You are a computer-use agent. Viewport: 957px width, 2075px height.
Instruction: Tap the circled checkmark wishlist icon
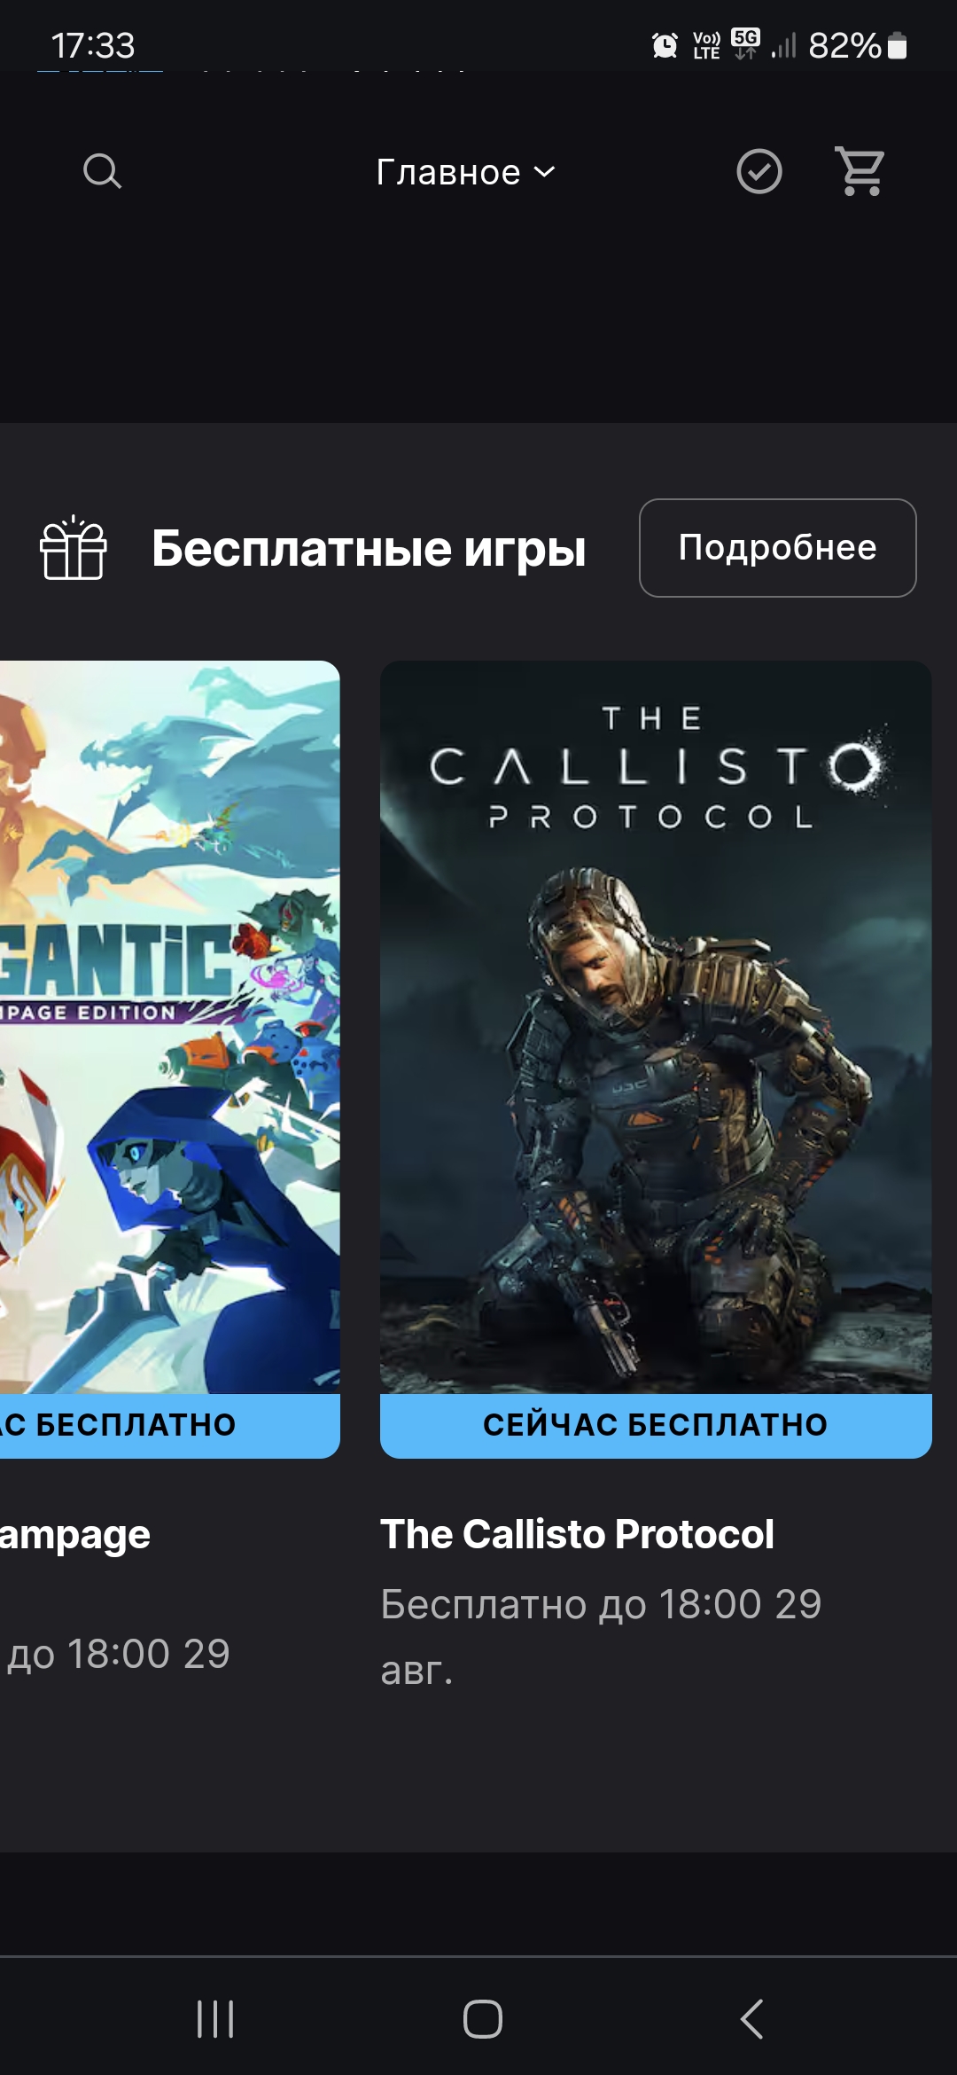[759, 171]
